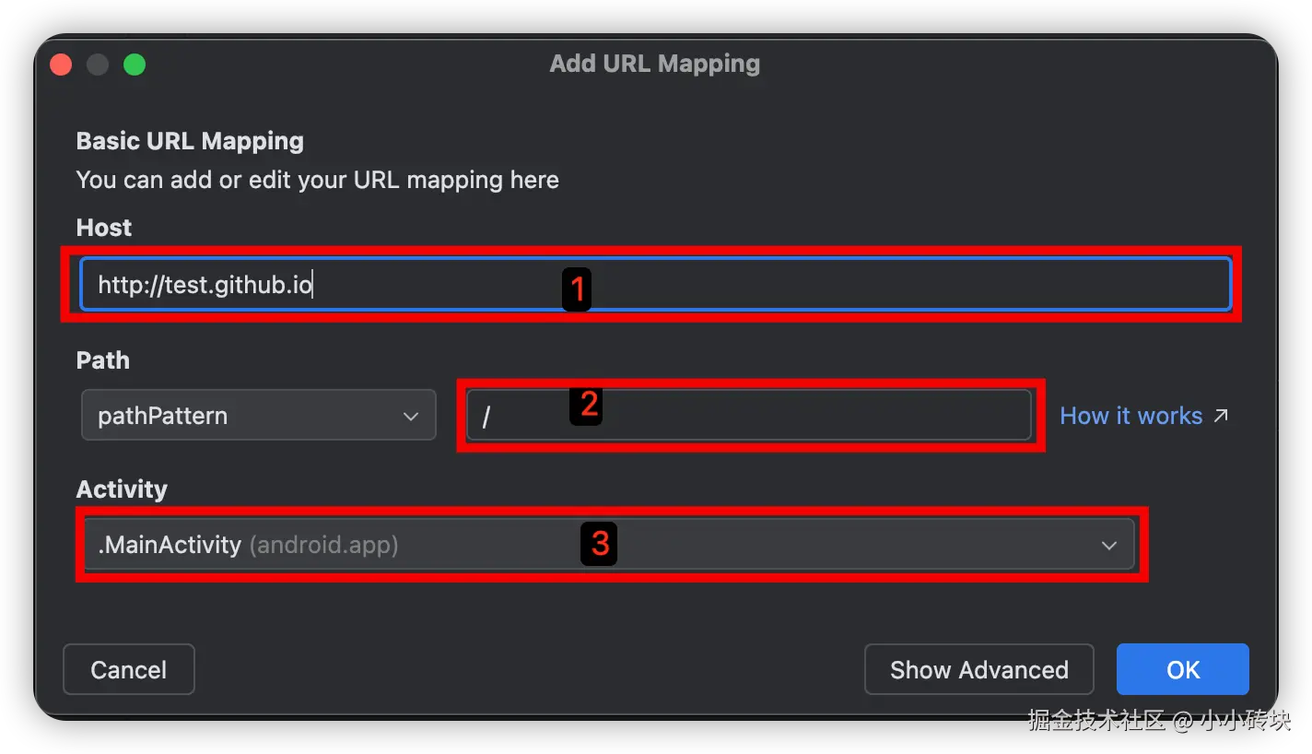Click the Show Advanced button
1312x754 pixels.
point(978,669)
